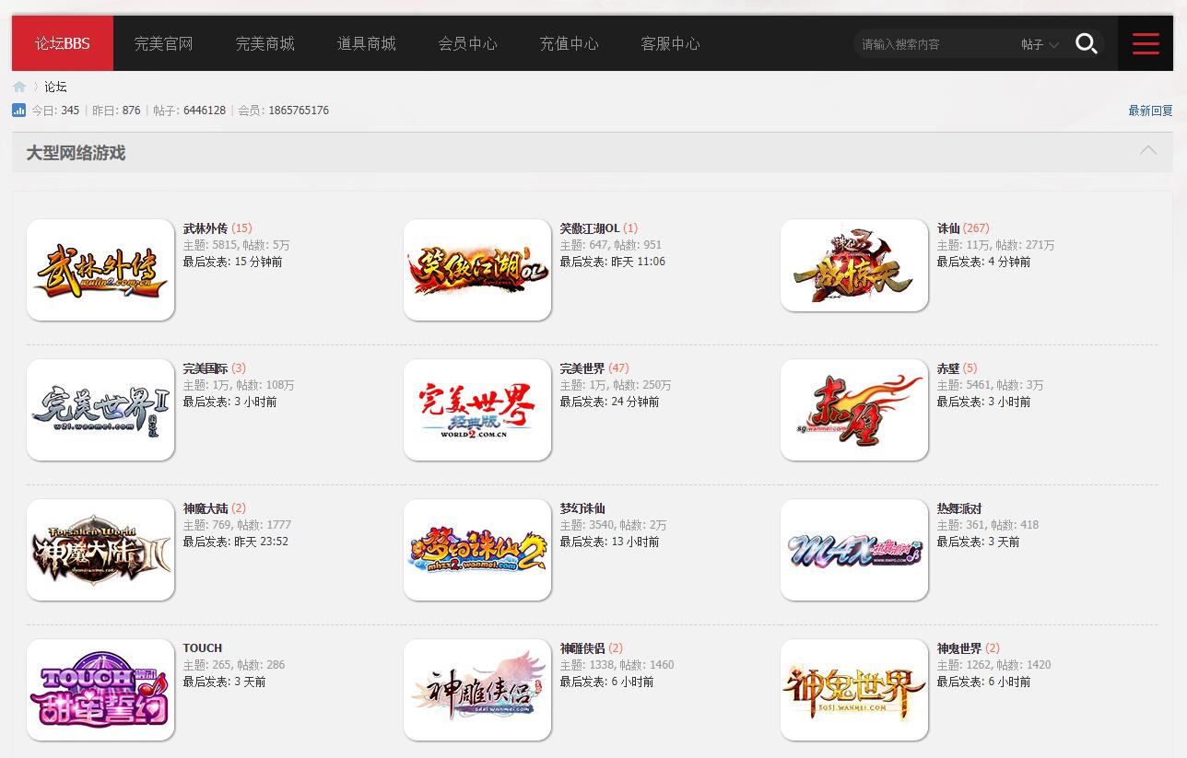Open the 笑傲江湖OL game logo

pyautogui.click(x=477, y=270)
